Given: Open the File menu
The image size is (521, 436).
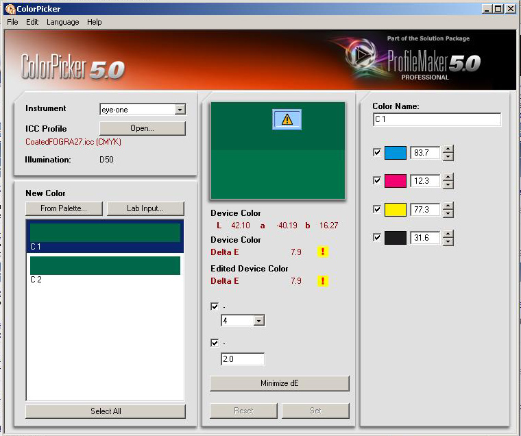Looking at the screenshot, I should click(x=12, y=22).
